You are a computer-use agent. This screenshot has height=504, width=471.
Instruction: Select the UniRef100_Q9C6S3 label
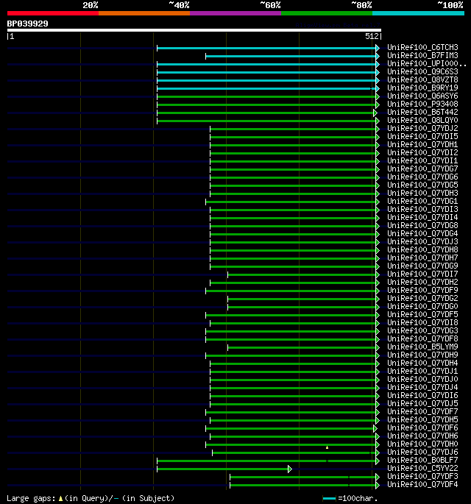coord(422,71)
